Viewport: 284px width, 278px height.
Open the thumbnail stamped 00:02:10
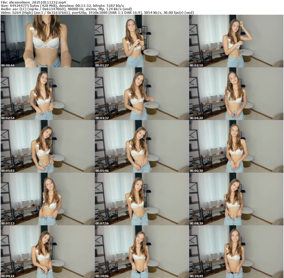(x=236, y=41)
